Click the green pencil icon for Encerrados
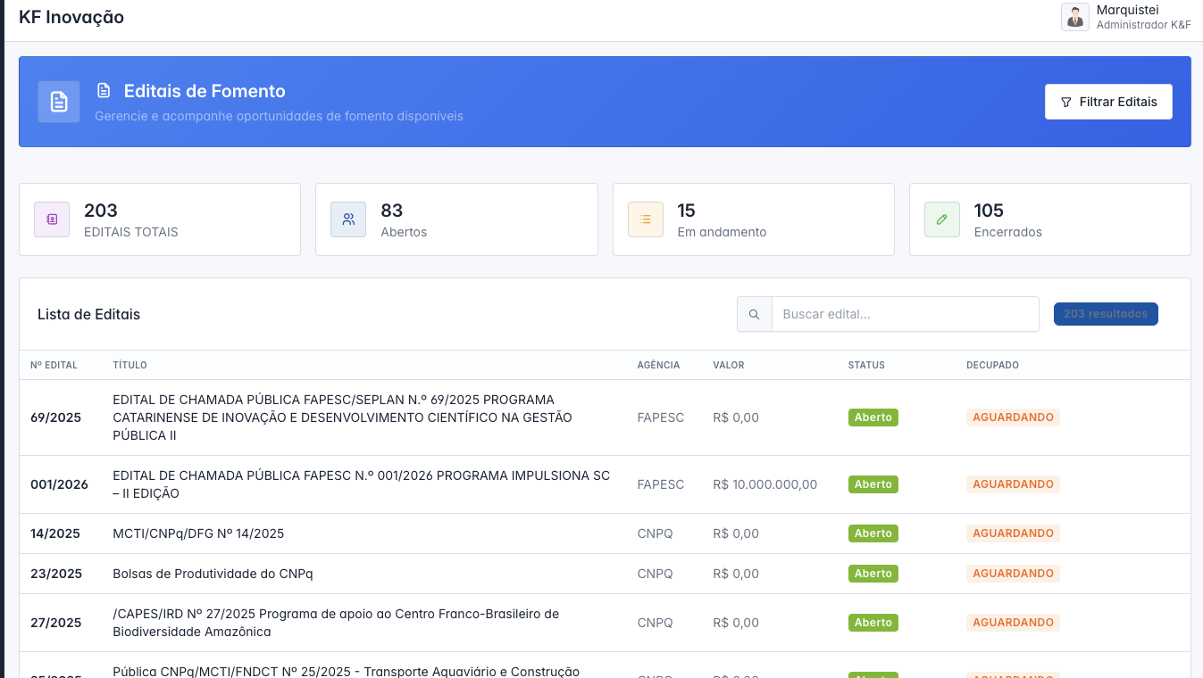1203x678 pixels. [x=942, y=219]
